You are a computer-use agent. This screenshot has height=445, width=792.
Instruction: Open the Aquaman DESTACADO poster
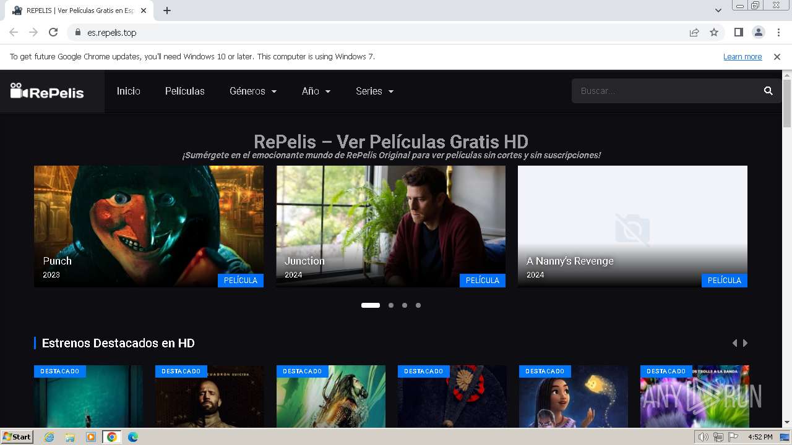[331, 396]
